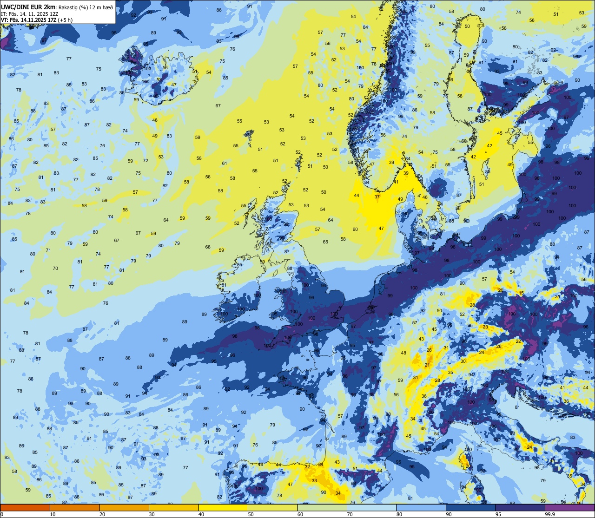
Task: Click the legend tick label 60
Action: tap(300, 514)
